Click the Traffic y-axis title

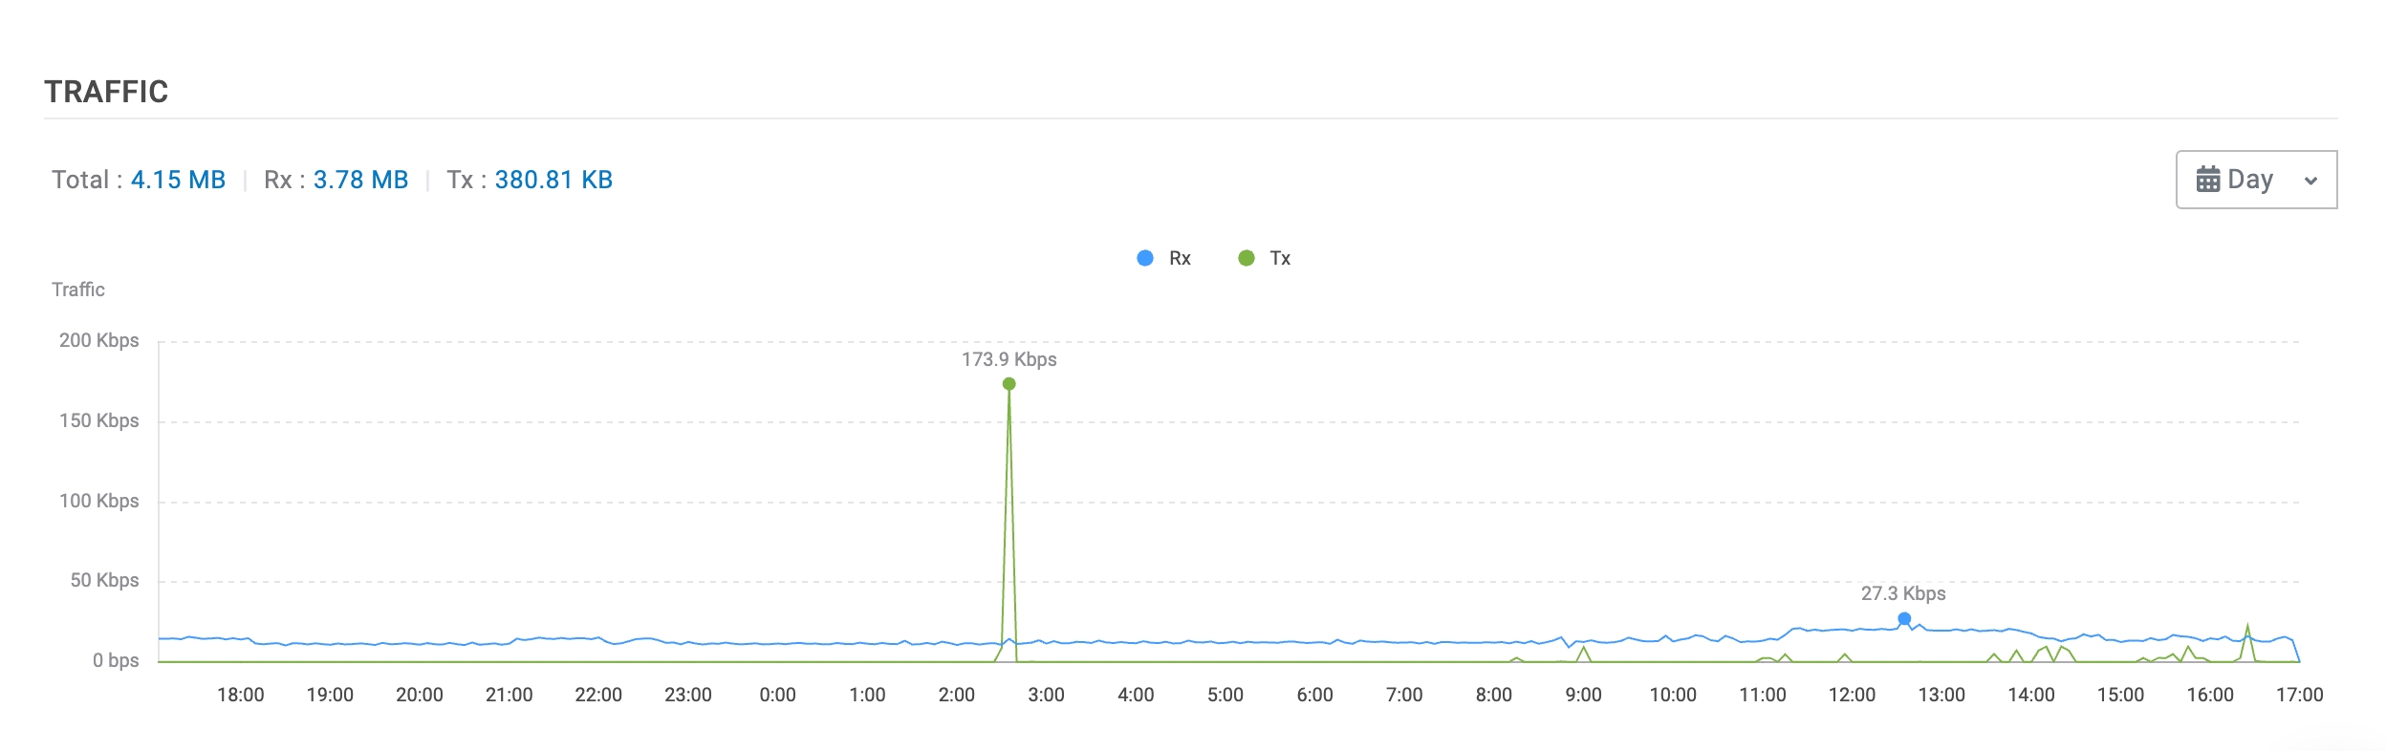78,290
